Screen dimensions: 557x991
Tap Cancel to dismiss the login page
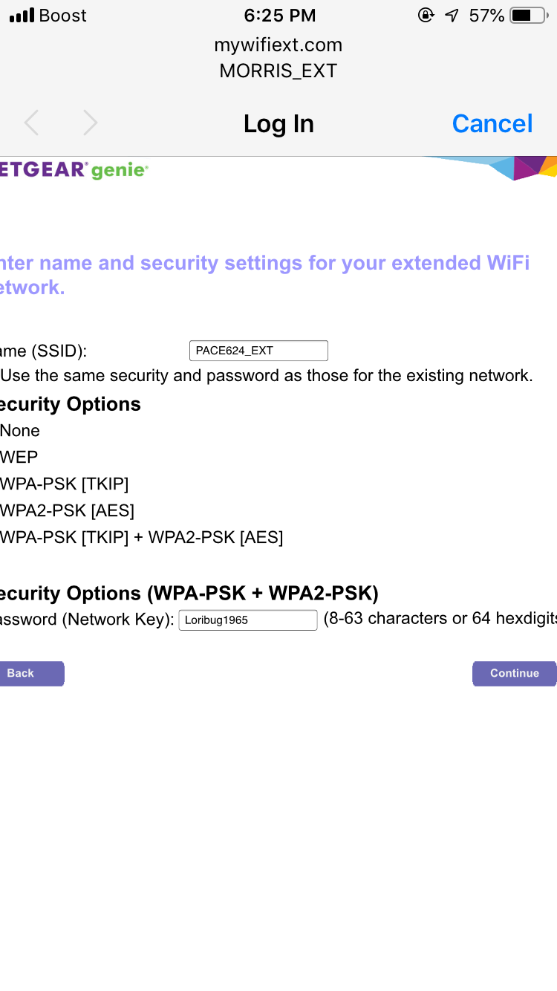[492, 123]
